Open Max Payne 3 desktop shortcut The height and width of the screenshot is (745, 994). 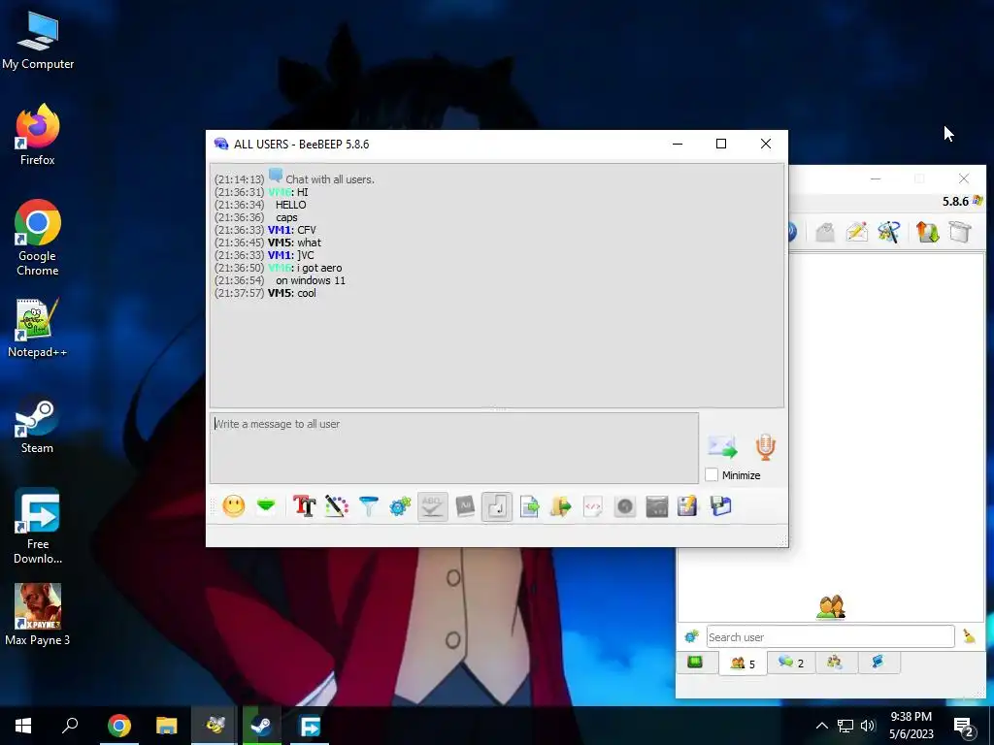[x=38, y=614]
